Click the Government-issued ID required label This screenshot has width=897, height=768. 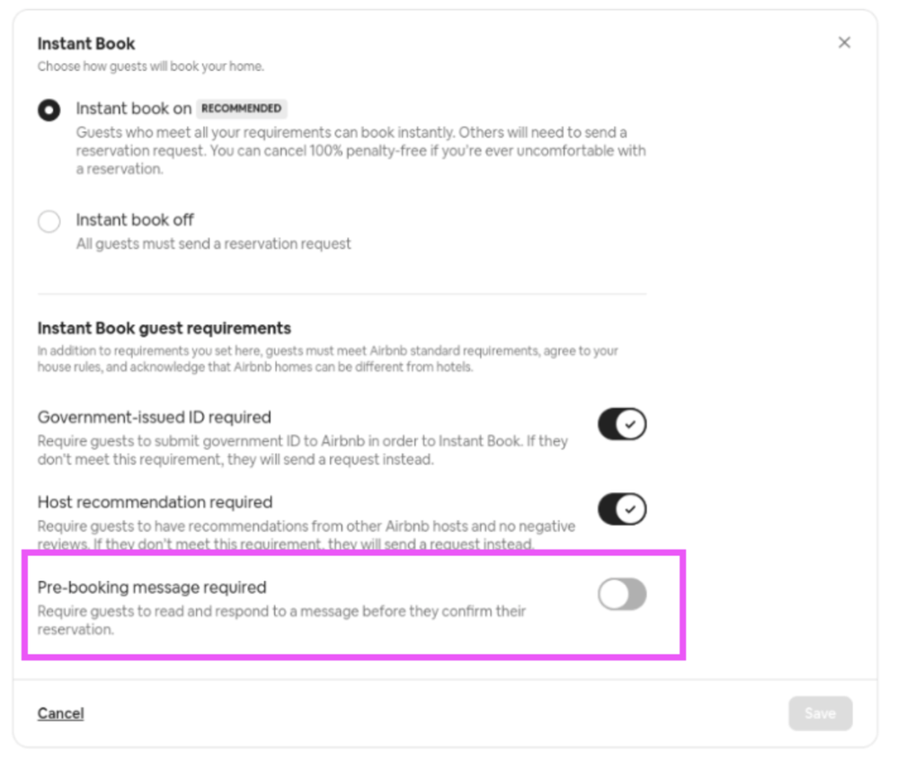(x=154, y=417)
